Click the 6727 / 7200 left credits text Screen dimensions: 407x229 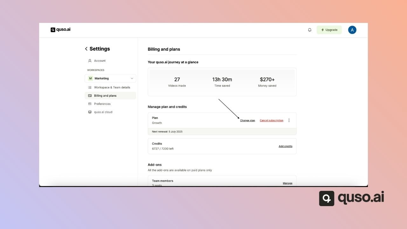point(163,149)
